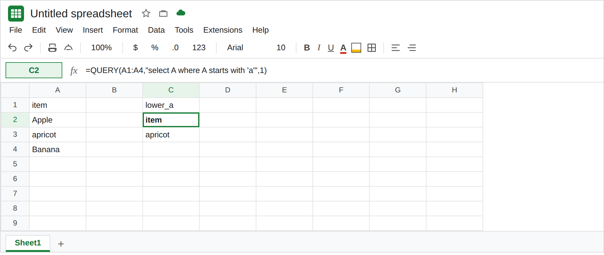Open the Extensions menu
The width and height of the screenshot is (604, 255).
pyautogui.click(x=223, y=30)
